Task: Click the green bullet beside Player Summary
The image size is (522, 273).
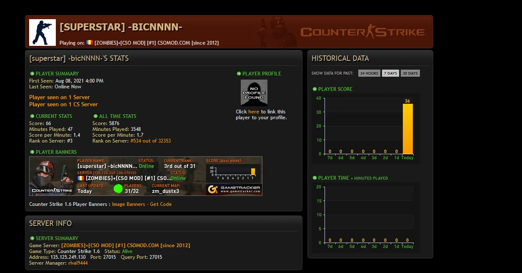Action: 32,74
